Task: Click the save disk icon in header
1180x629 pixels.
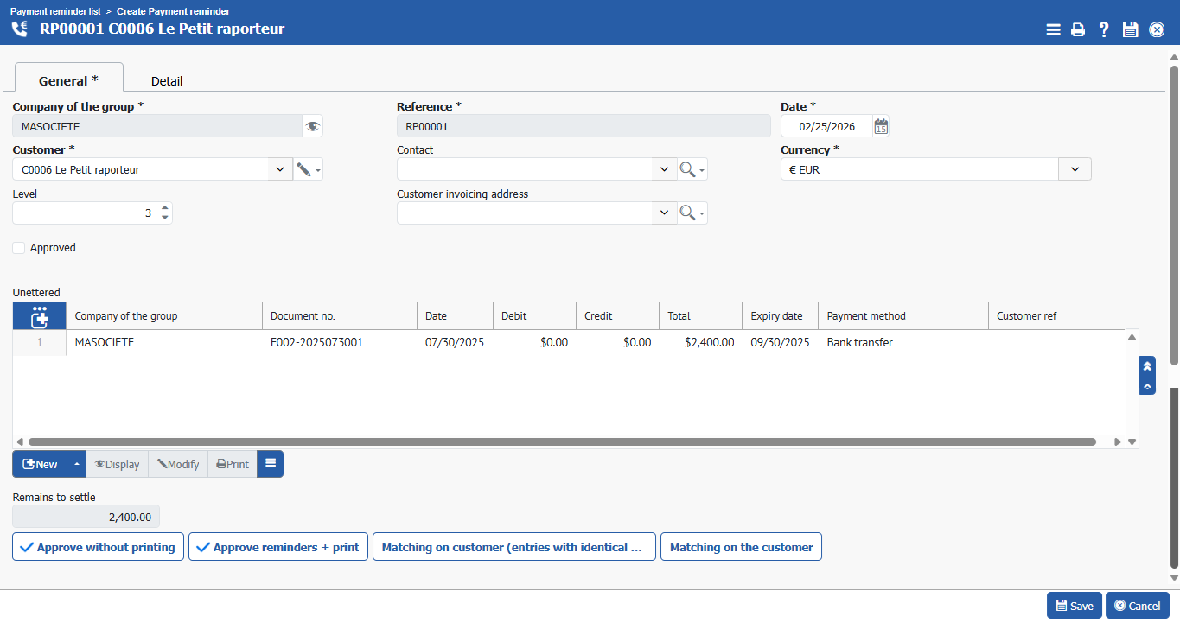Action: 1130,29
